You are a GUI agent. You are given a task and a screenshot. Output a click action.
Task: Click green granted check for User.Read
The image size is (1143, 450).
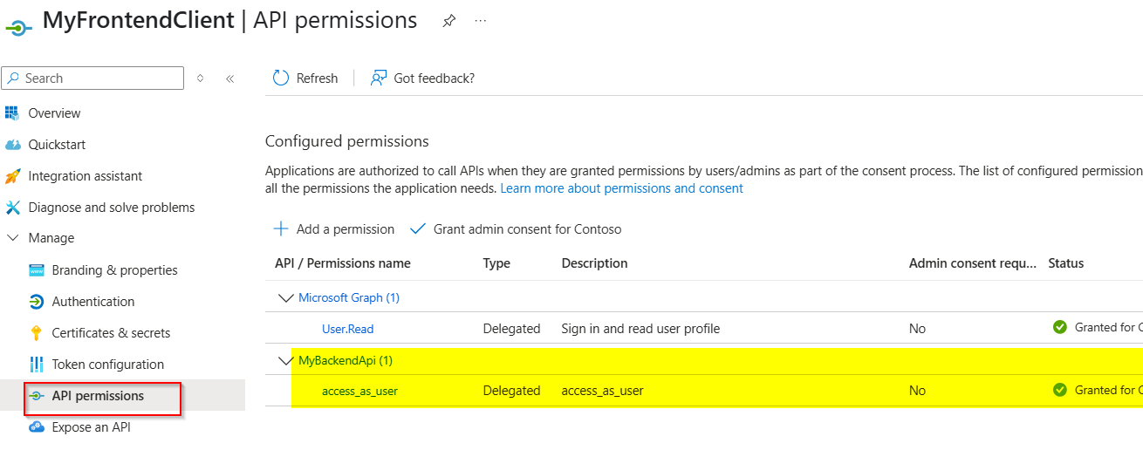[1060, 328]
